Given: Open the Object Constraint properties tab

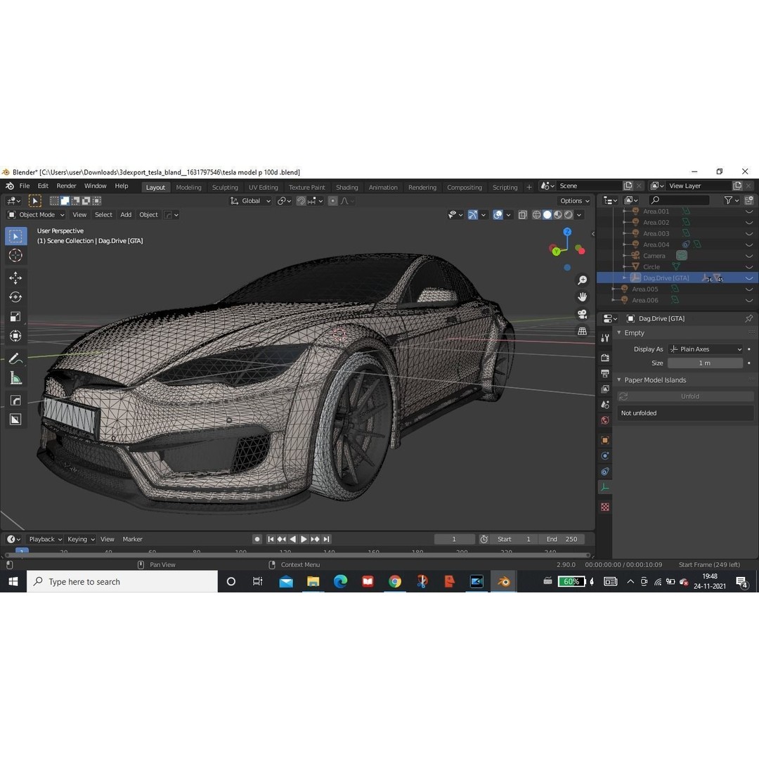Looking at the screenshot, I should (x=605, y=472).
